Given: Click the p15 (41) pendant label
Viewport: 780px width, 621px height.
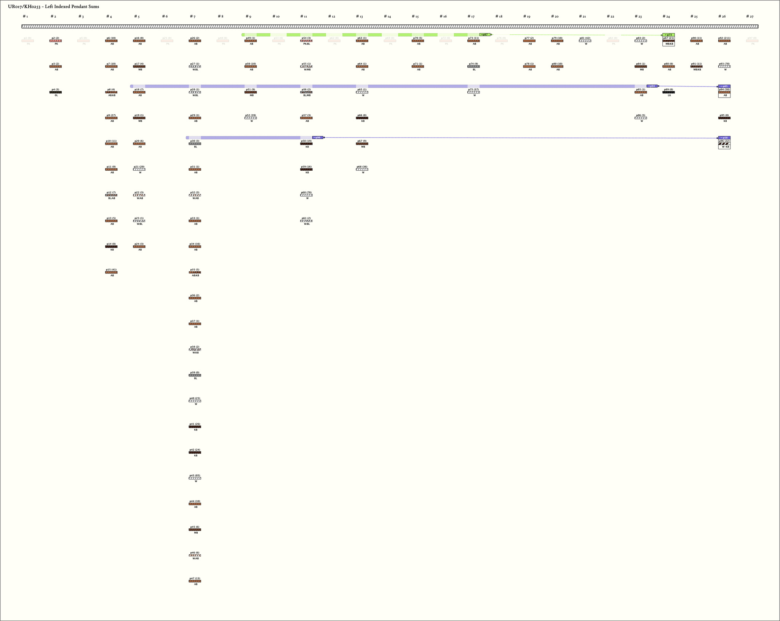Looking at the screenshot, I should pyautogui.click(x=111, y=270).
